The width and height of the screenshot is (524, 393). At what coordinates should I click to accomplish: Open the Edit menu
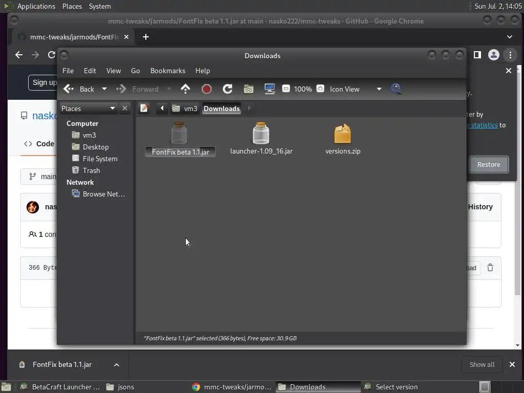click(90, 71)
